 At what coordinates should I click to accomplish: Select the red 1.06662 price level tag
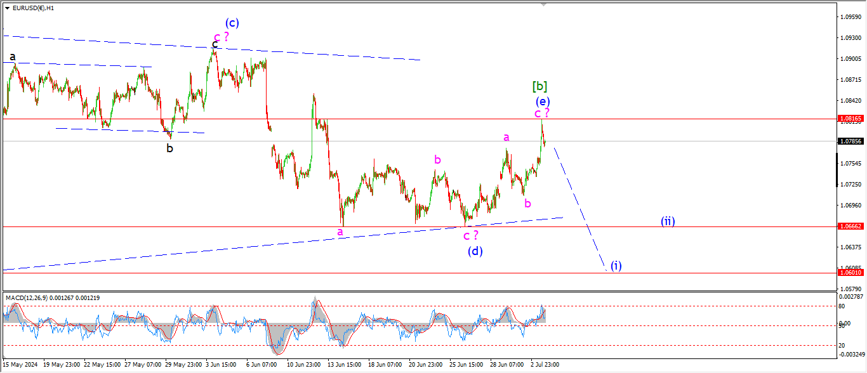pyautogui.click(x=850, y=226)
